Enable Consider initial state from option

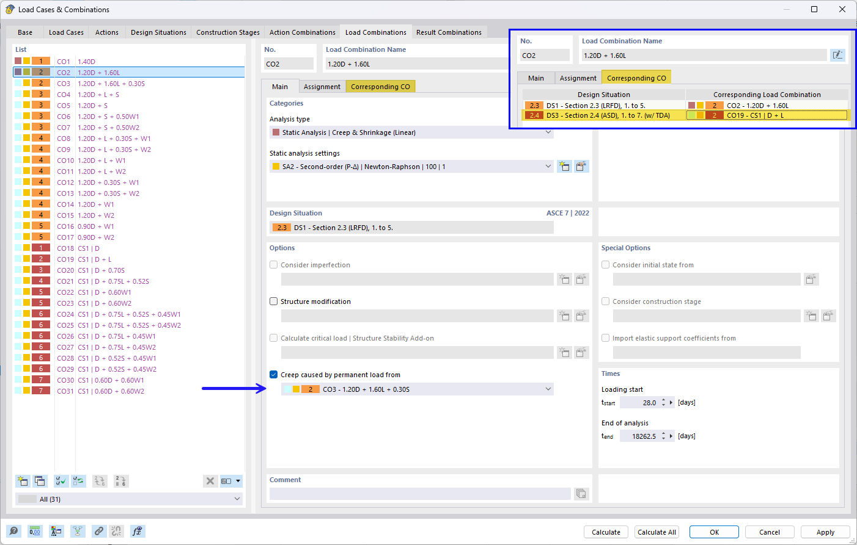(x=605, y=264)
